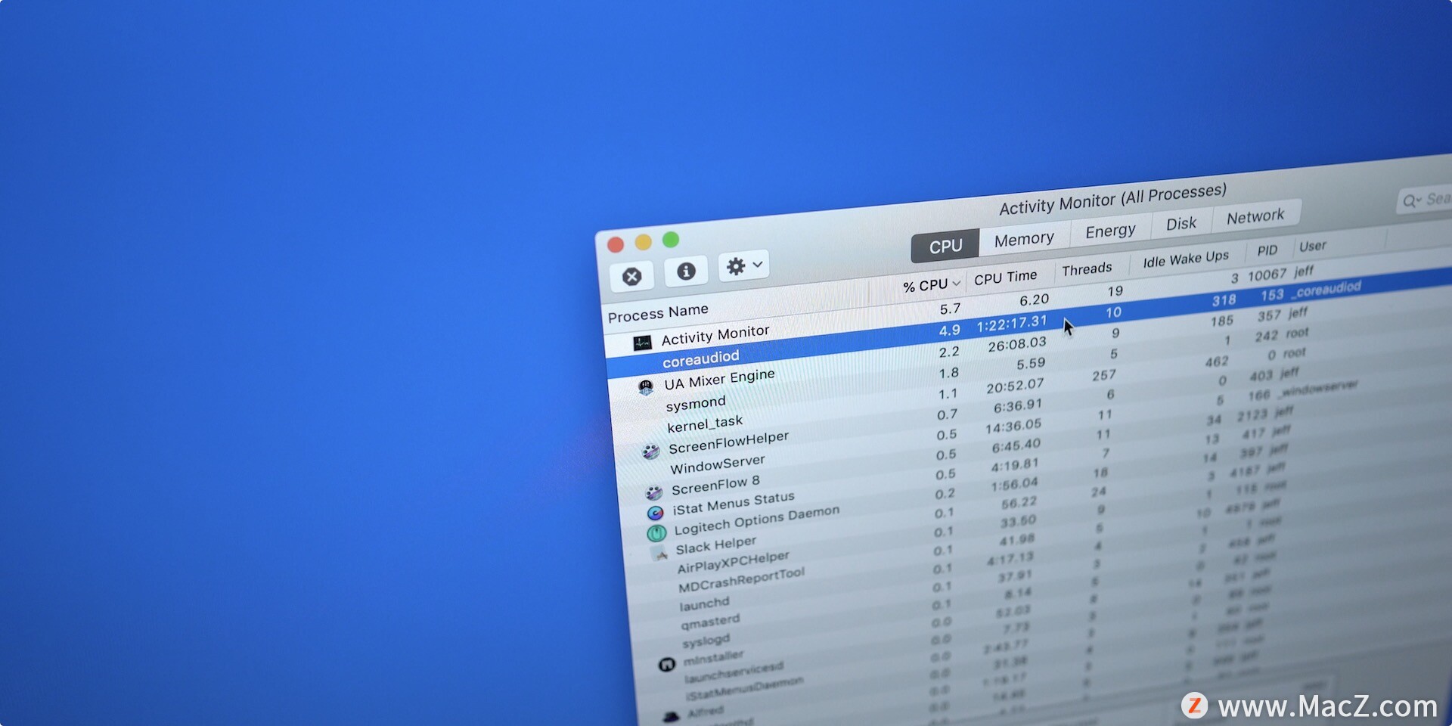
Task: Sort by the % CPU column header
Action: tap(931, 285)
